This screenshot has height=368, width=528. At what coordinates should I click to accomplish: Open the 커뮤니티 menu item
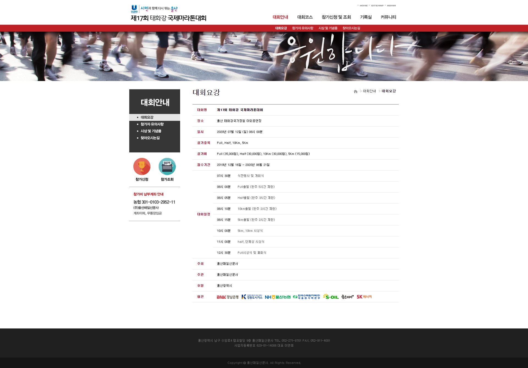pos(388,17)
